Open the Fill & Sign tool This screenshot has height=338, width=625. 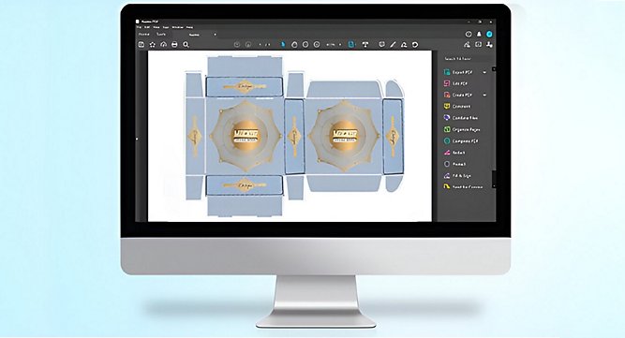point(457,176)
